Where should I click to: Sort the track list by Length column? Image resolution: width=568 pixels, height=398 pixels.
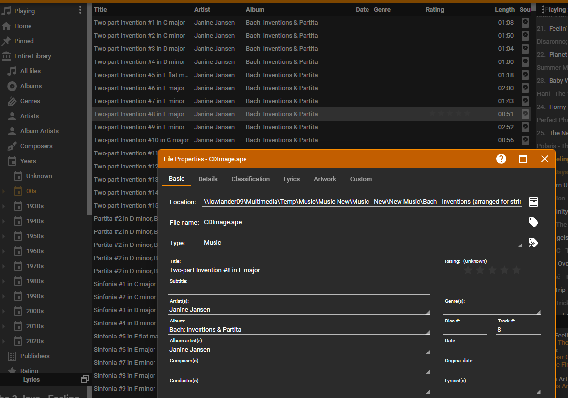click(505, 9)
